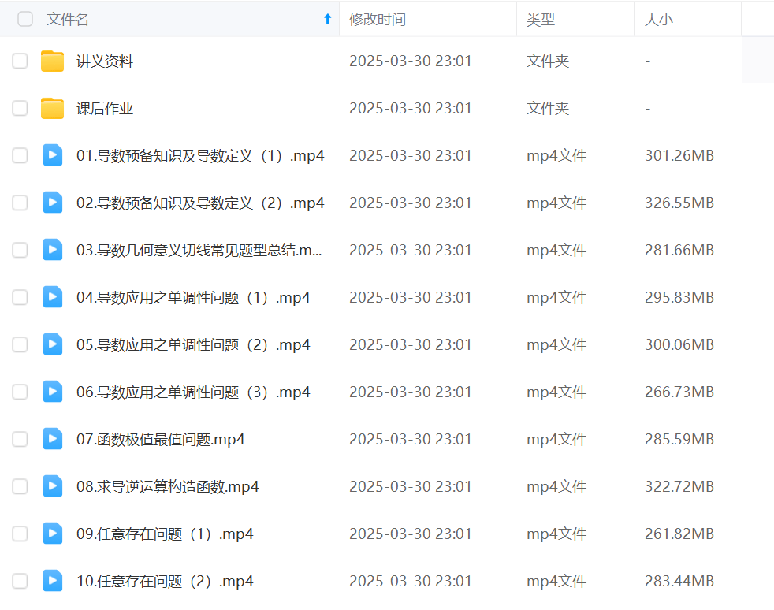Tick the checkbox for 03.导数几何意义切线常见题型总结
774x610 pixels.
click(x=20, y=250)
